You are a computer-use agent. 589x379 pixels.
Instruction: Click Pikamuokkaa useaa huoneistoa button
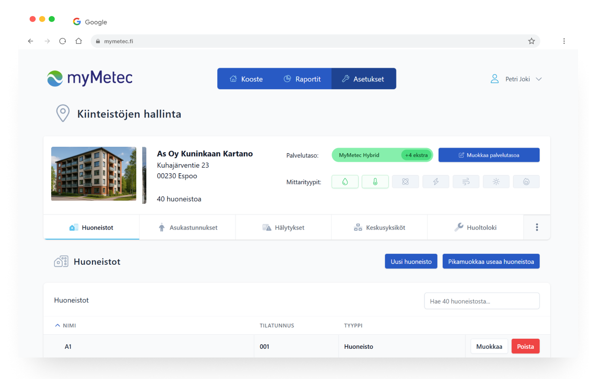pos(491,262)
